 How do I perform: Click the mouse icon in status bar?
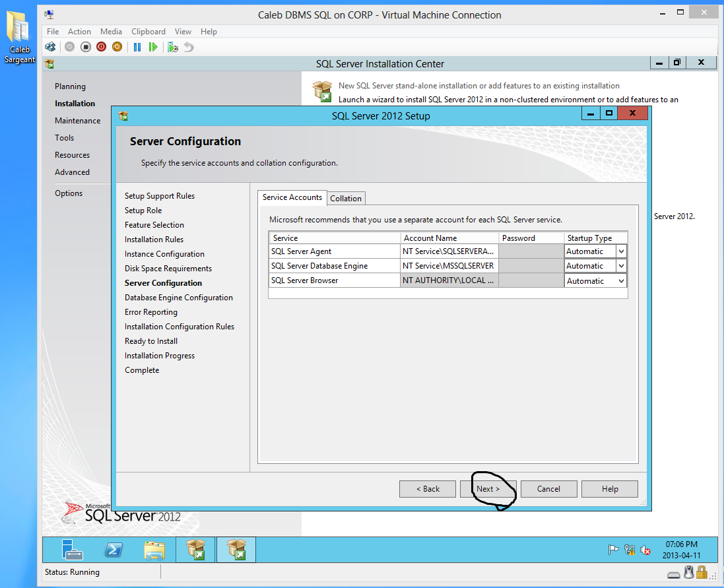click(x=689, y=572)
